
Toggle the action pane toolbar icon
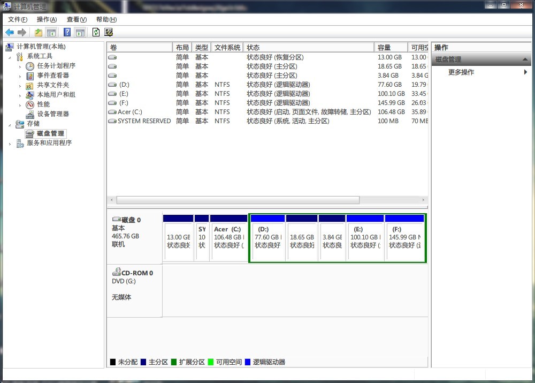coord(80,33)
